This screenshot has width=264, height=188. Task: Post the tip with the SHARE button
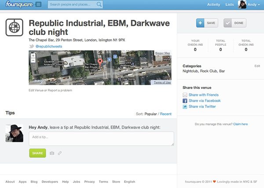pos(37,153)
